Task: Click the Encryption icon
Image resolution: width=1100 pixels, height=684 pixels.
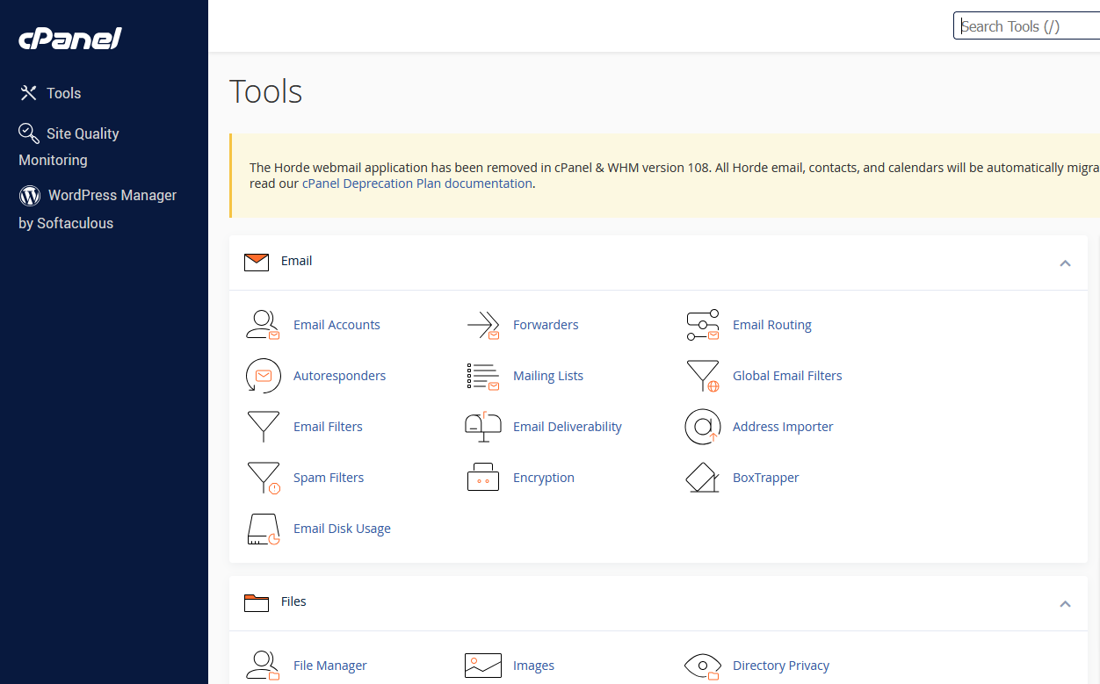Action: [x=482, y=478]
